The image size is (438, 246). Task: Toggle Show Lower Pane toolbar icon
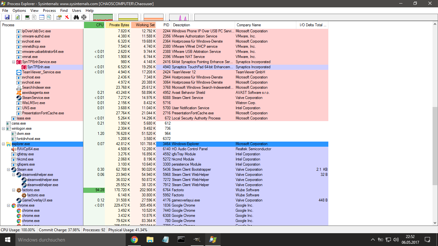coord(42,17)
